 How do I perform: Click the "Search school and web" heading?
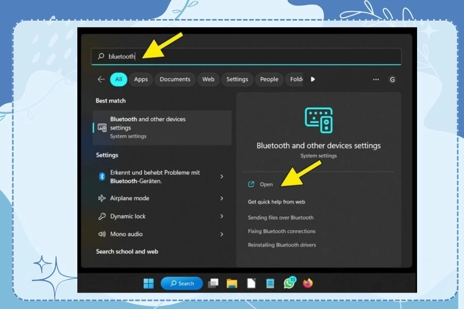(127, 251)
